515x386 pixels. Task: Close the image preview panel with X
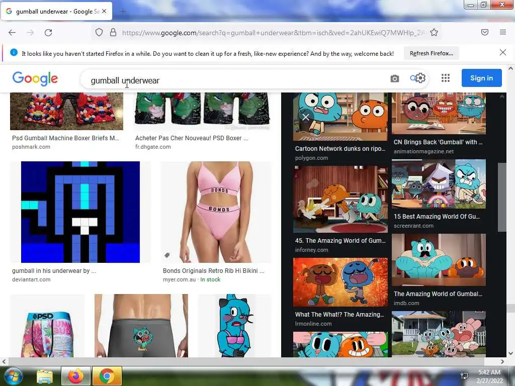point(305,117)
